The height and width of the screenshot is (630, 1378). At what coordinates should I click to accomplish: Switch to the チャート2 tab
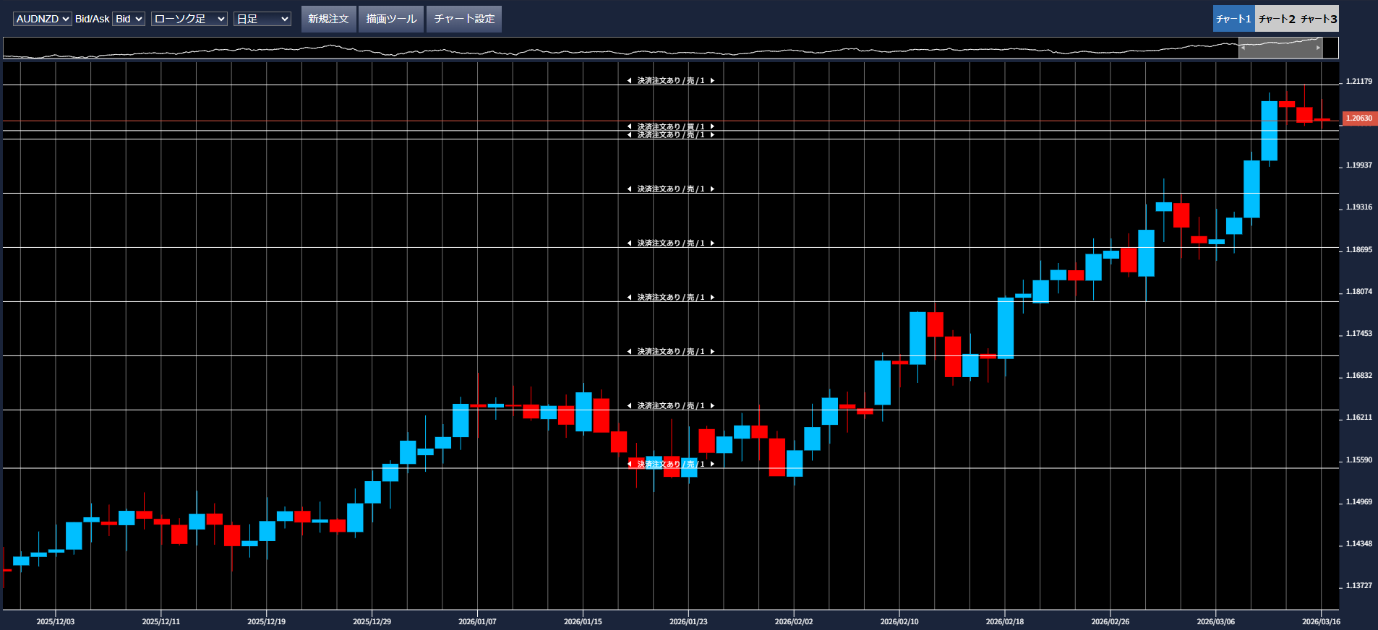[x=1277, y=19]
